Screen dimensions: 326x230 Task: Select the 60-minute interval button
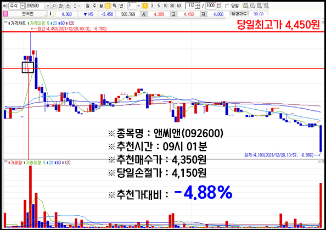click(x=179, y=6)
